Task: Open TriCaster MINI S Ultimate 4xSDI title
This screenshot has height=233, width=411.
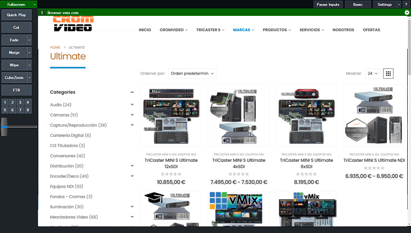Action: coord(239,163)
